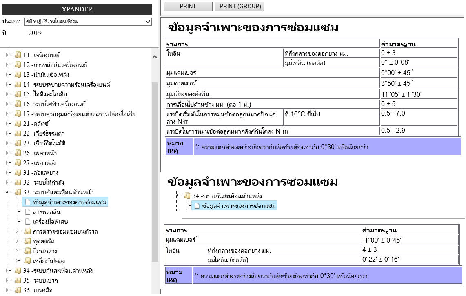Click the folder icon for 21 -คลัตช์

tap(18, 123)
